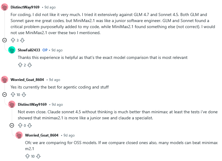Downvote the 'Ofc we are comparing' reply
Viewport: 222px width, 161px height.
[38, 156]
